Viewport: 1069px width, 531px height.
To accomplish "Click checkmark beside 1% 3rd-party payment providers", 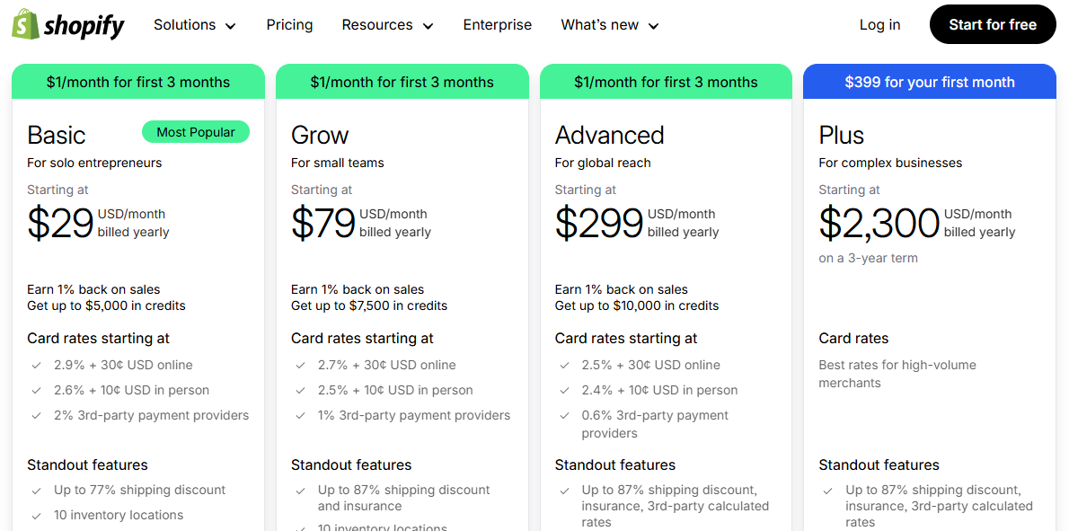I will click(x=300, y=415).
